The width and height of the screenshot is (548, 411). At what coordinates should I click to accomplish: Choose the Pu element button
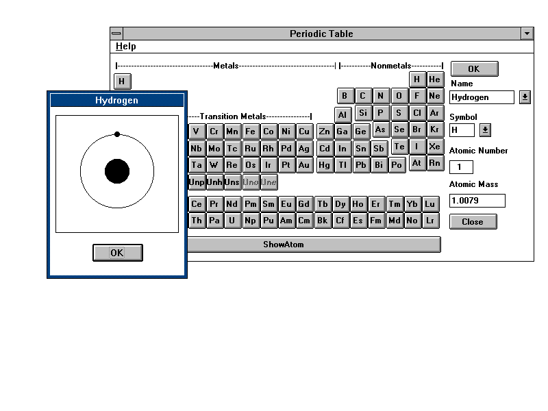269,221
